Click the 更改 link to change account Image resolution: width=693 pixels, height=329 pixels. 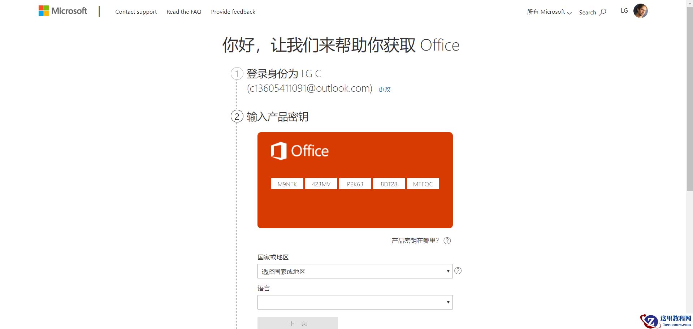tap(384, 89)
